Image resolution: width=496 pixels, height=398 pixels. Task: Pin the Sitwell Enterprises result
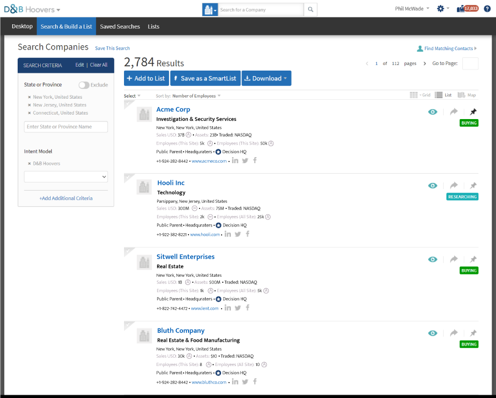(x=473, y=260)
